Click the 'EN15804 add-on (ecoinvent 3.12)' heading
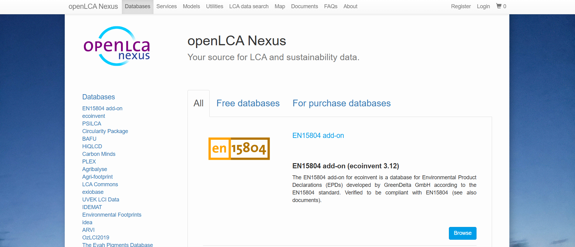Image resolution: width=575 pixels, height=247 pixels. click(346, 166)
